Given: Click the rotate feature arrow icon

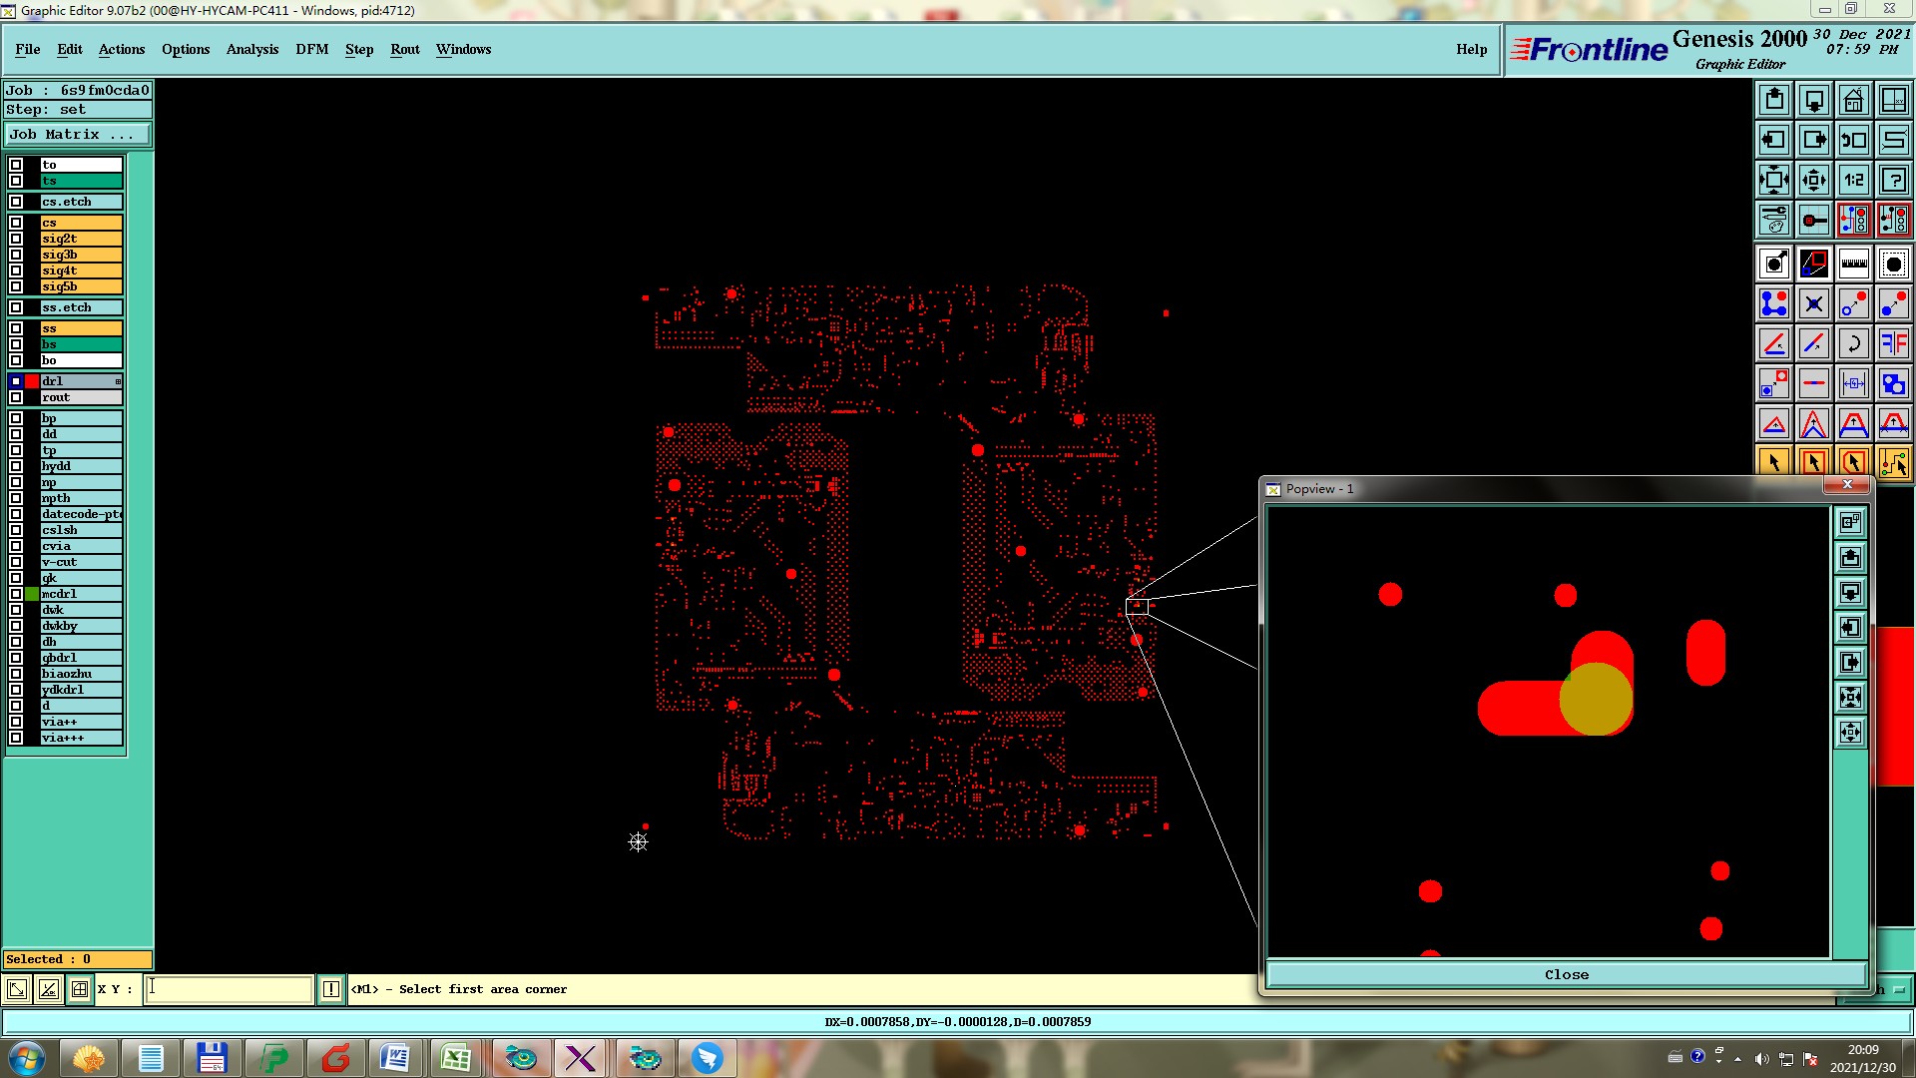Looking at the screenshot, I should [x=1853, y=343].
